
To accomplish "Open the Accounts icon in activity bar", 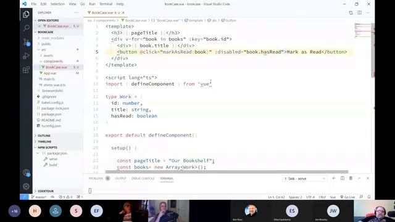I will (x=26, y=173).
